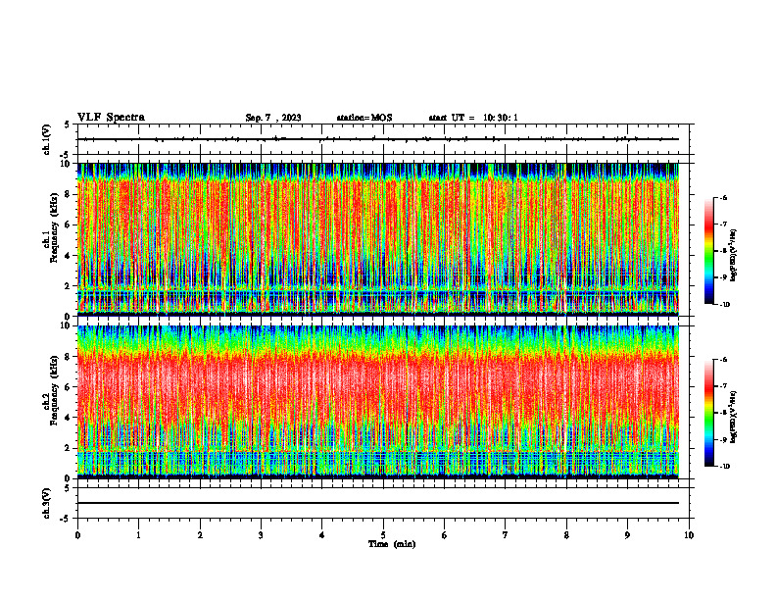Select the ch.1 spectrogram color bar
The height and width of the screenshot is (600, 776).
(x=709, y=251)
